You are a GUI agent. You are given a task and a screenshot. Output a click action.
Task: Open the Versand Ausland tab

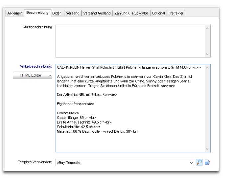point(97,13)
